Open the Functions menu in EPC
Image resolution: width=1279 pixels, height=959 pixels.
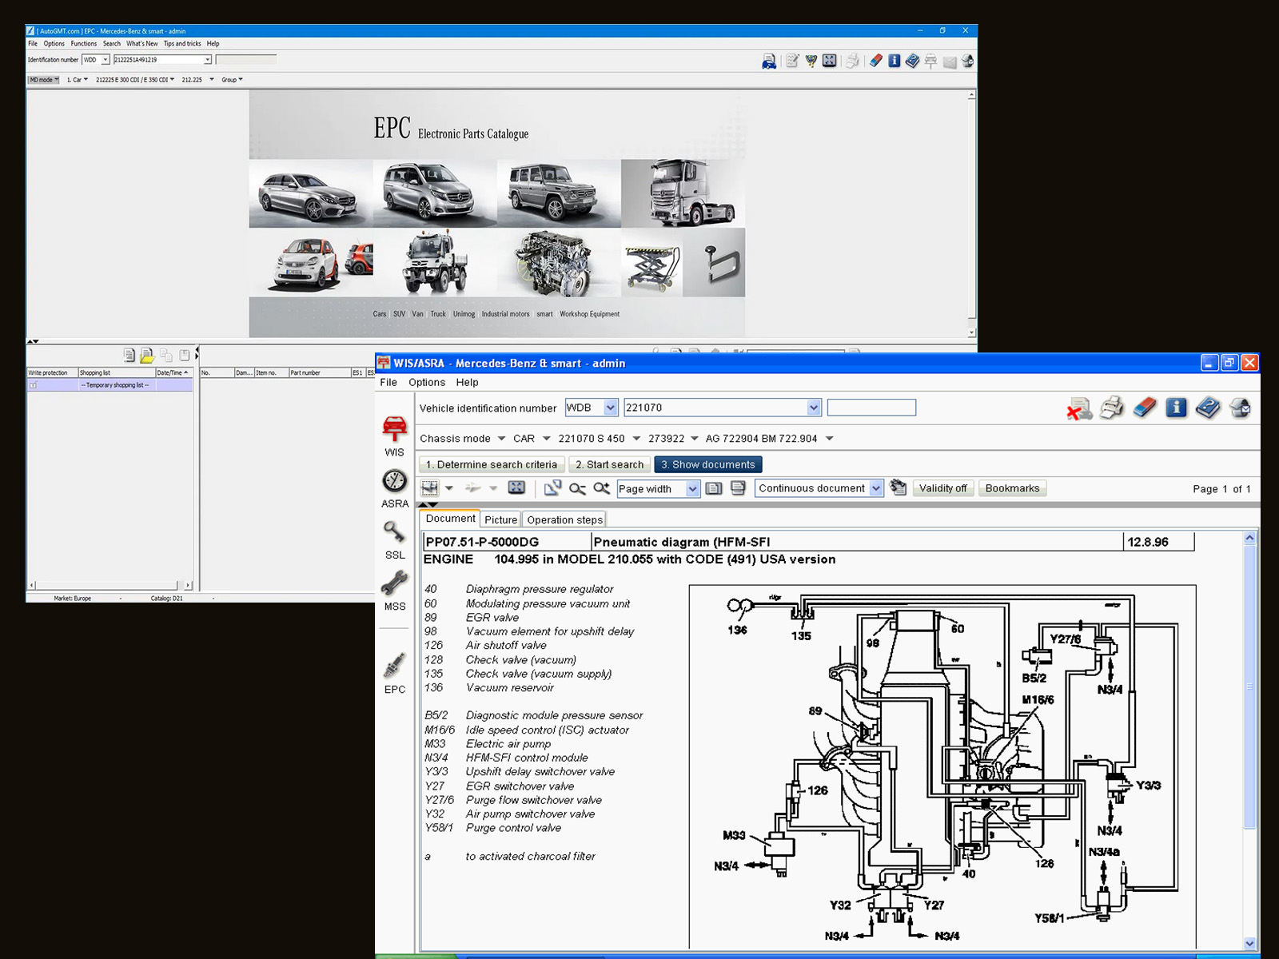coord(83,44)
